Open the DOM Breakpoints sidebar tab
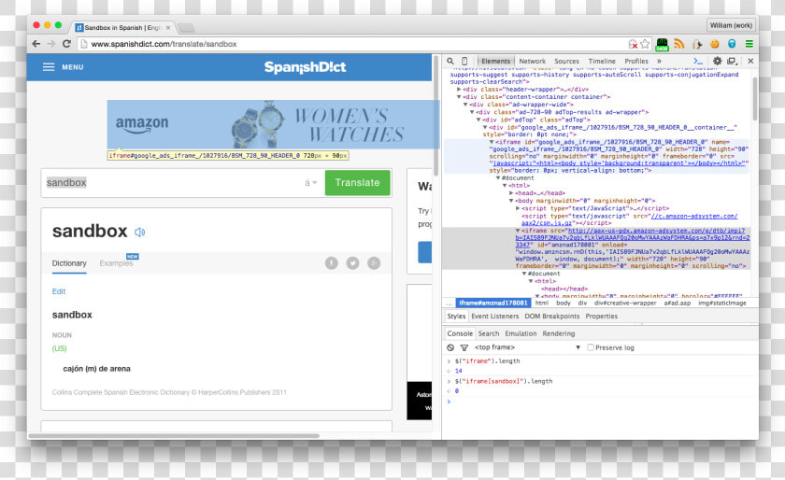Screen dimensions: 785x480 551,317
